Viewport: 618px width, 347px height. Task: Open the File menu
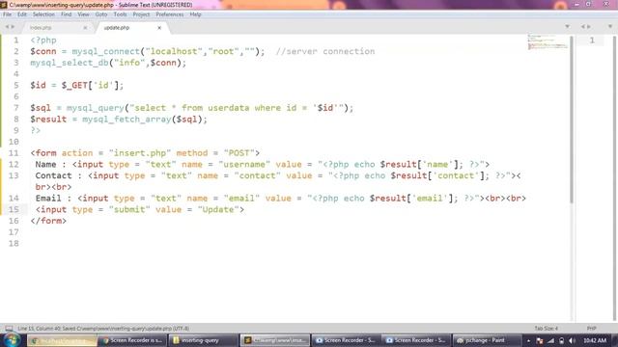(x=7, y=14)
